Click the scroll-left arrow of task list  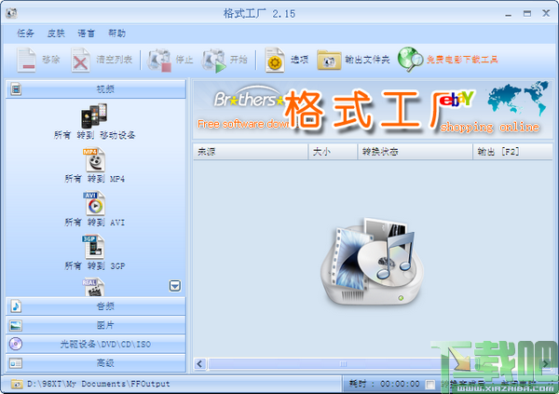tap(199, 364)
